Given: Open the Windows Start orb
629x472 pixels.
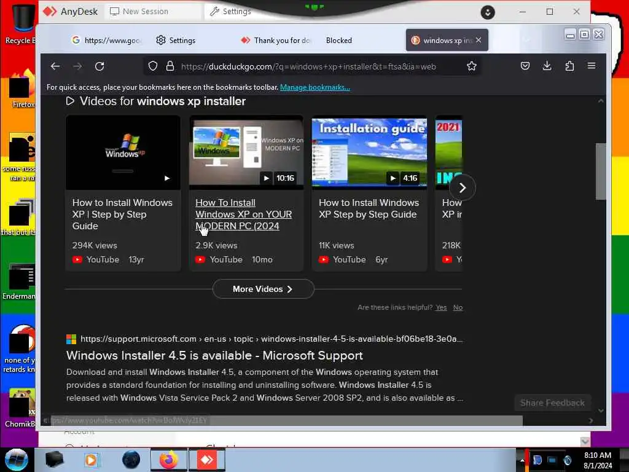Looking at the screenshot, I should click(17, 459).
